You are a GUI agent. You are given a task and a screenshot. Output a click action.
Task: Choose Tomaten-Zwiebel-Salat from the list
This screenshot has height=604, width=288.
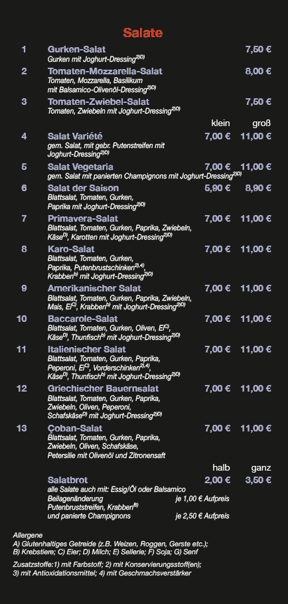click(99, 102)
